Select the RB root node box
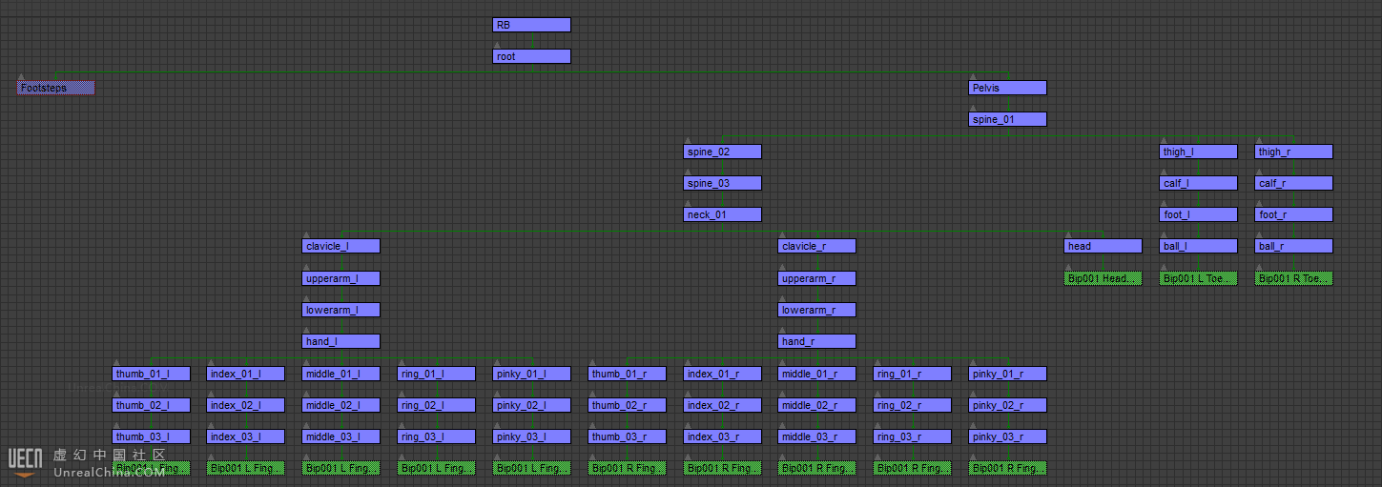Screen dimensions: 1382x487 (531, 25)
